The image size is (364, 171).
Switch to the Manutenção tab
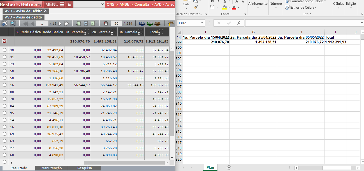pos(52,168)
